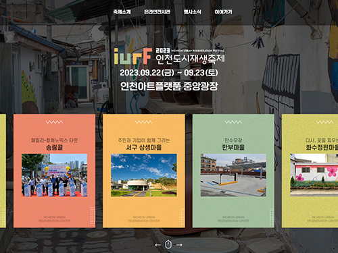The height and width of the screenshot is (253, 338).
Task: Open the 만부마을 parking lot photo
Action: (233, 175)
